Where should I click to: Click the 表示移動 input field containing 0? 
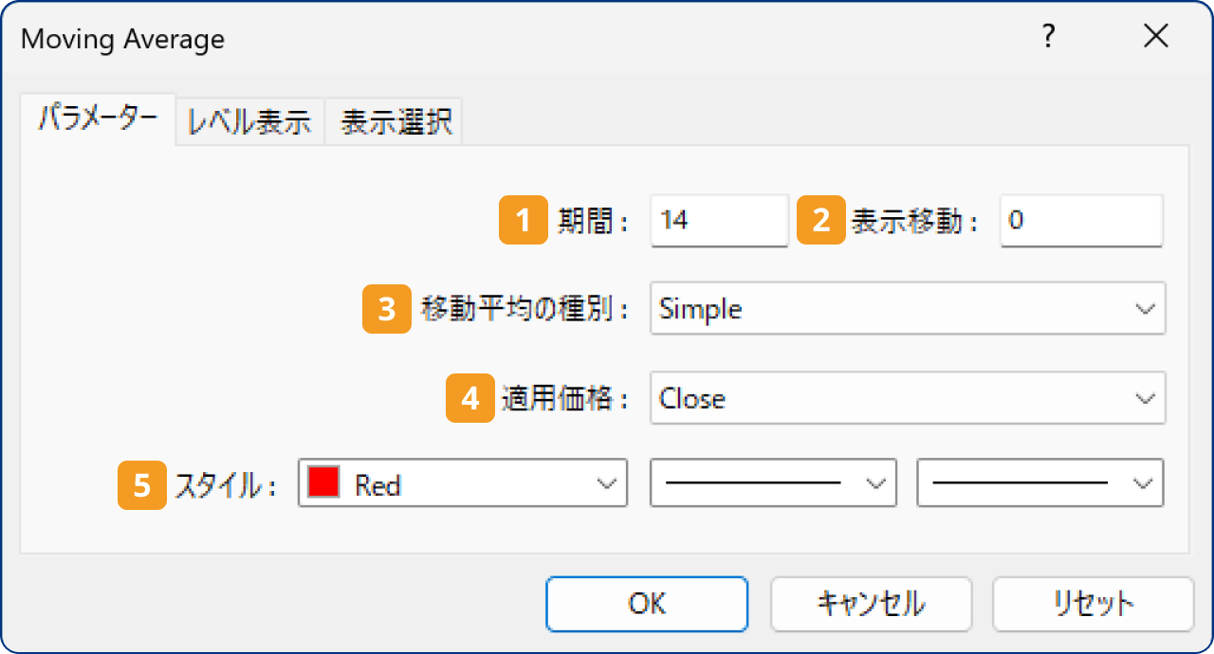1080,221
